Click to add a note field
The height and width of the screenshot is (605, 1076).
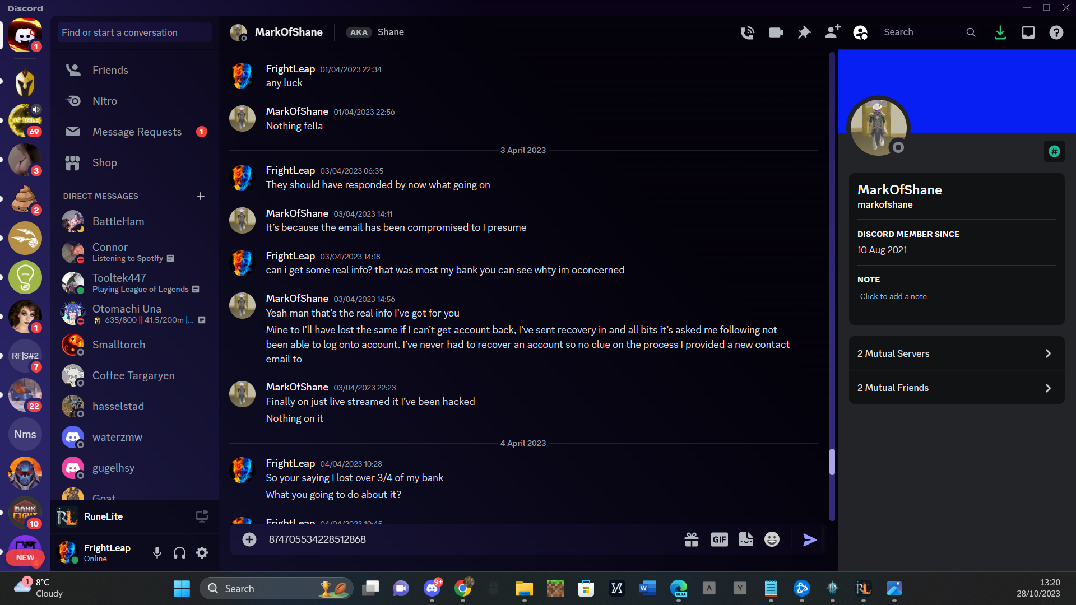[956, 297]
